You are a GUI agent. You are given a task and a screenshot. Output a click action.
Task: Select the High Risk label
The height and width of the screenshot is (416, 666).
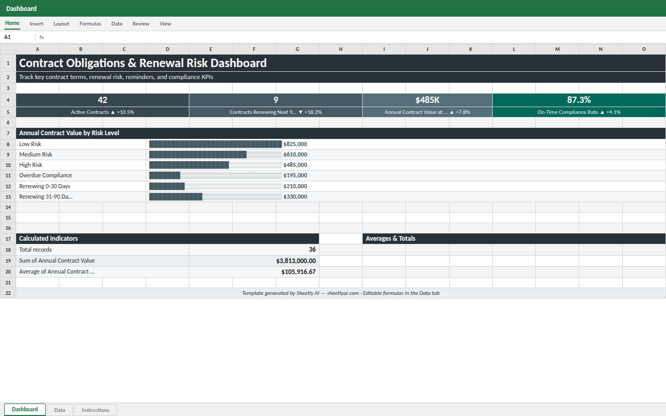point(81,165)
